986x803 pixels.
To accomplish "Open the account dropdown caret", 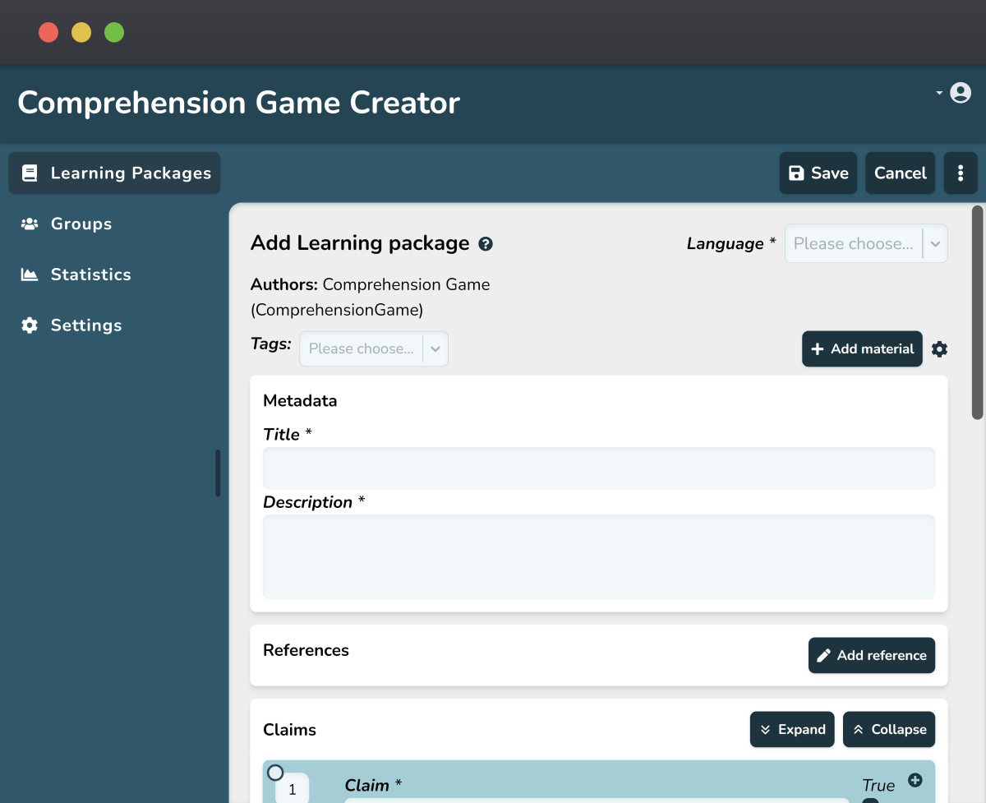I will pos(939,93).
